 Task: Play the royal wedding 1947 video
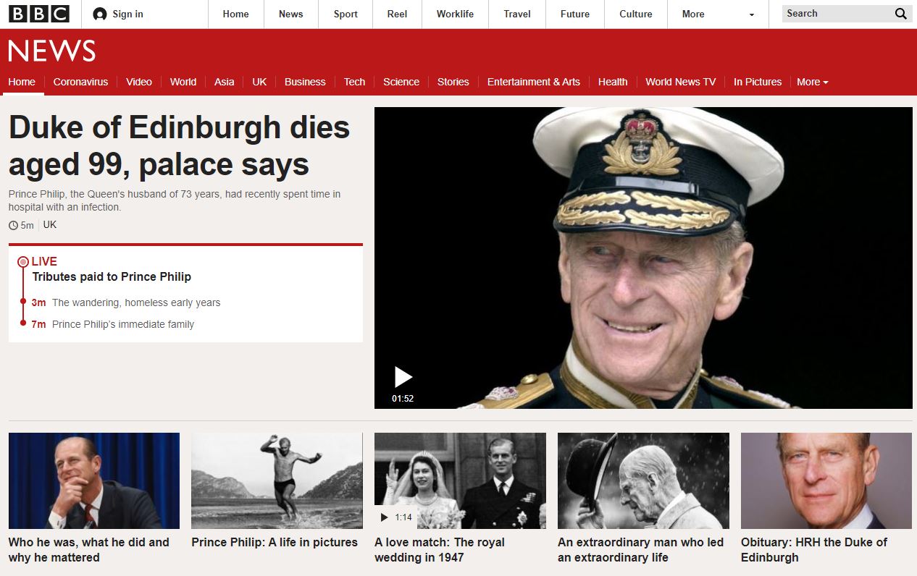coord(384,517)
